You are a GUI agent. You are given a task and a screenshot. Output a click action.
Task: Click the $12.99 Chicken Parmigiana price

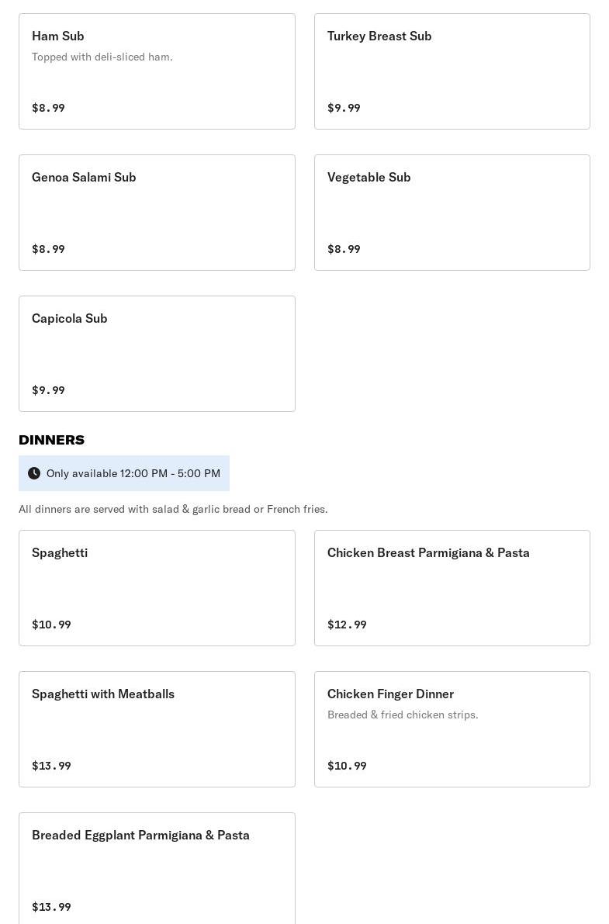pyautogui.click(x=347, y=625)
